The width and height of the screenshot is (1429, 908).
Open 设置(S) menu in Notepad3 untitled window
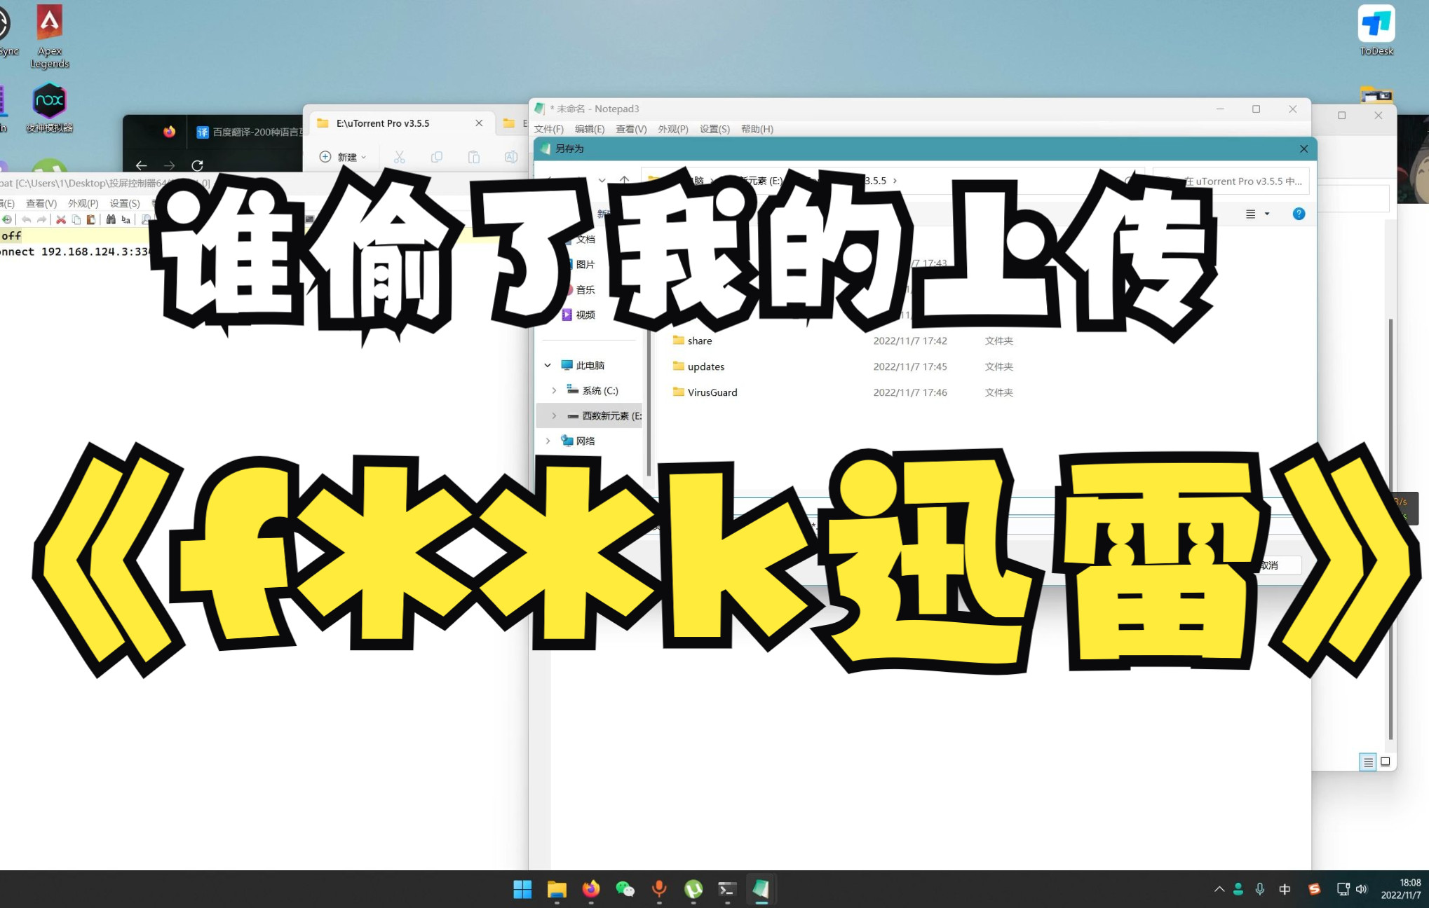(x=714, y=129)
